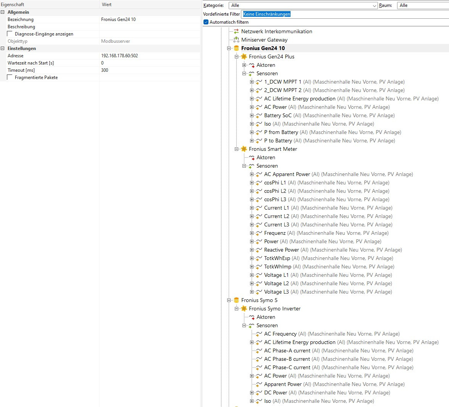Click the sensor icon of Frequenz

click(259, 233)
